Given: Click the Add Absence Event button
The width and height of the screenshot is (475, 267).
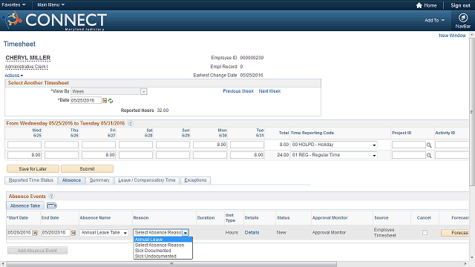Looking at the screenshot, I should point(37,251).
